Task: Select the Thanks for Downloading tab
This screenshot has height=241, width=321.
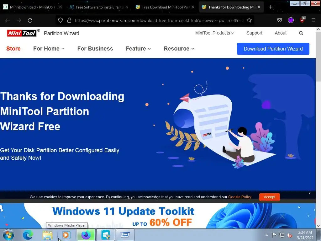Action: click(x=231, y=7)
